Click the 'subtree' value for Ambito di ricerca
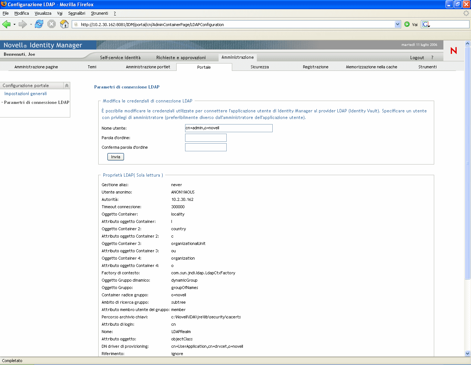This screenshot has height=365, width=471. 178,302
